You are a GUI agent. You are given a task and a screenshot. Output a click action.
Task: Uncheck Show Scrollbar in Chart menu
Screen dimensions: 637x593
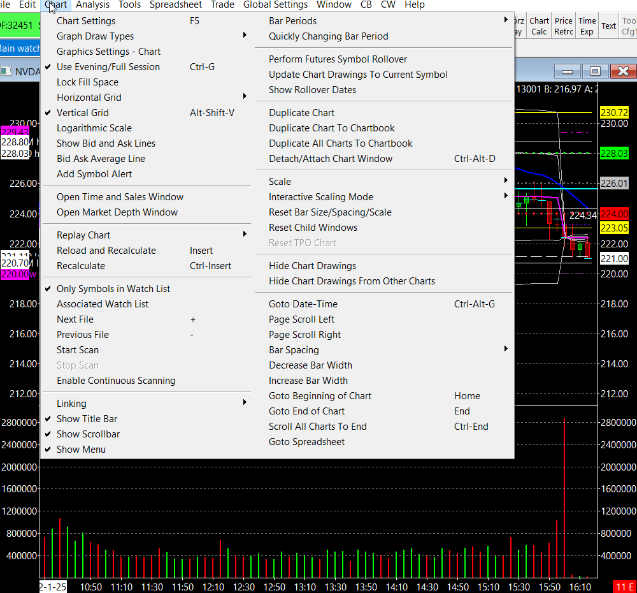(x=88, y=434)
